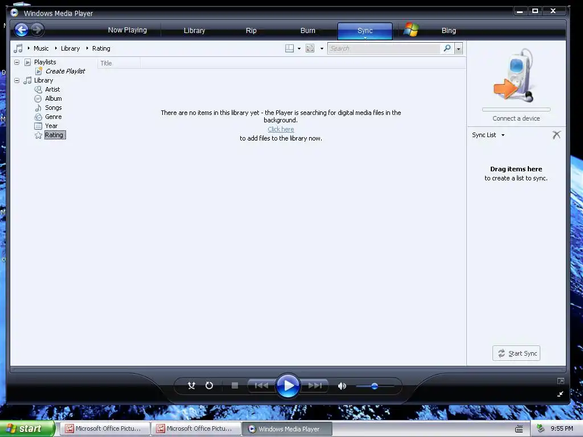Click the Start Sync button
Image resolution: width=583 pixels, height=437 pixels.
(x=516, y=353)
